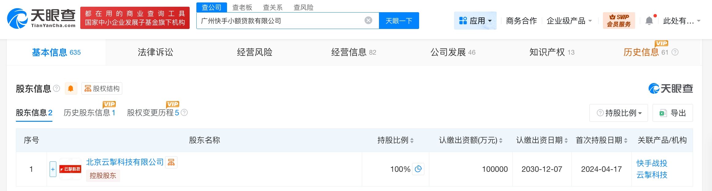Open equity structure icon beside 北京云掣科技有限公司
The width and height of the screenshot is (712, 191).
pos(171,162)
